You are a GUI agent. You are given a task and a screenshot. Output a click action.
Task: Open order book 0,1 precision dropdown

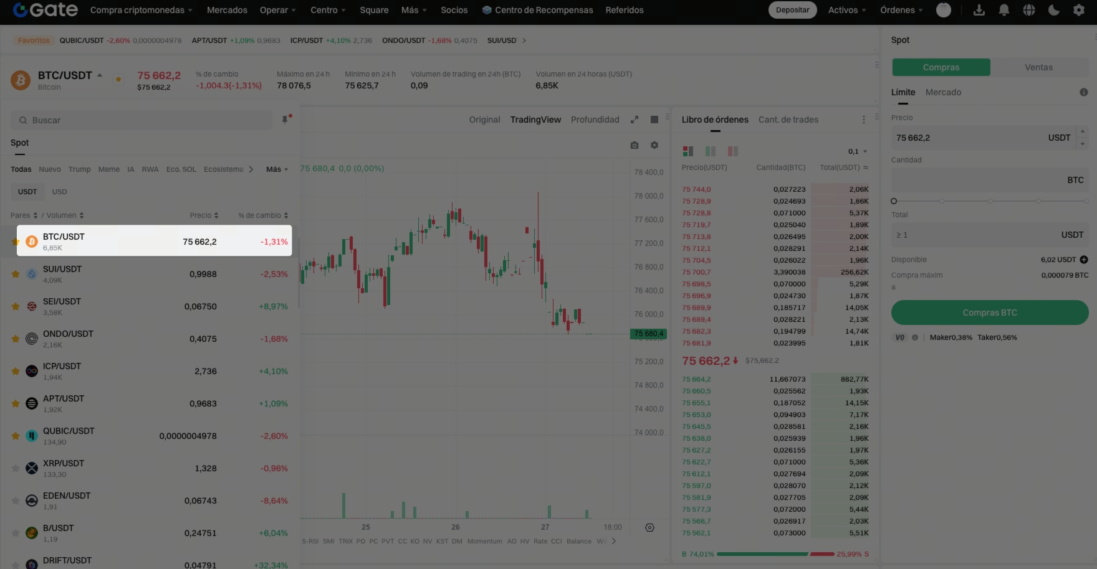coord(858,151)
